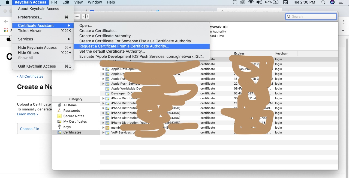Choose Quit Keychain Access
The image size is (349, 178).
tap(43, 66)
